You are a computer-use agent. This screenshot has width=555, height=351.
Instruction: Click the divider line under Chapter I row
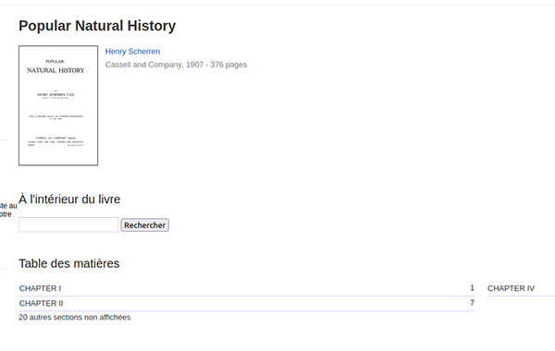coord(247,296)
